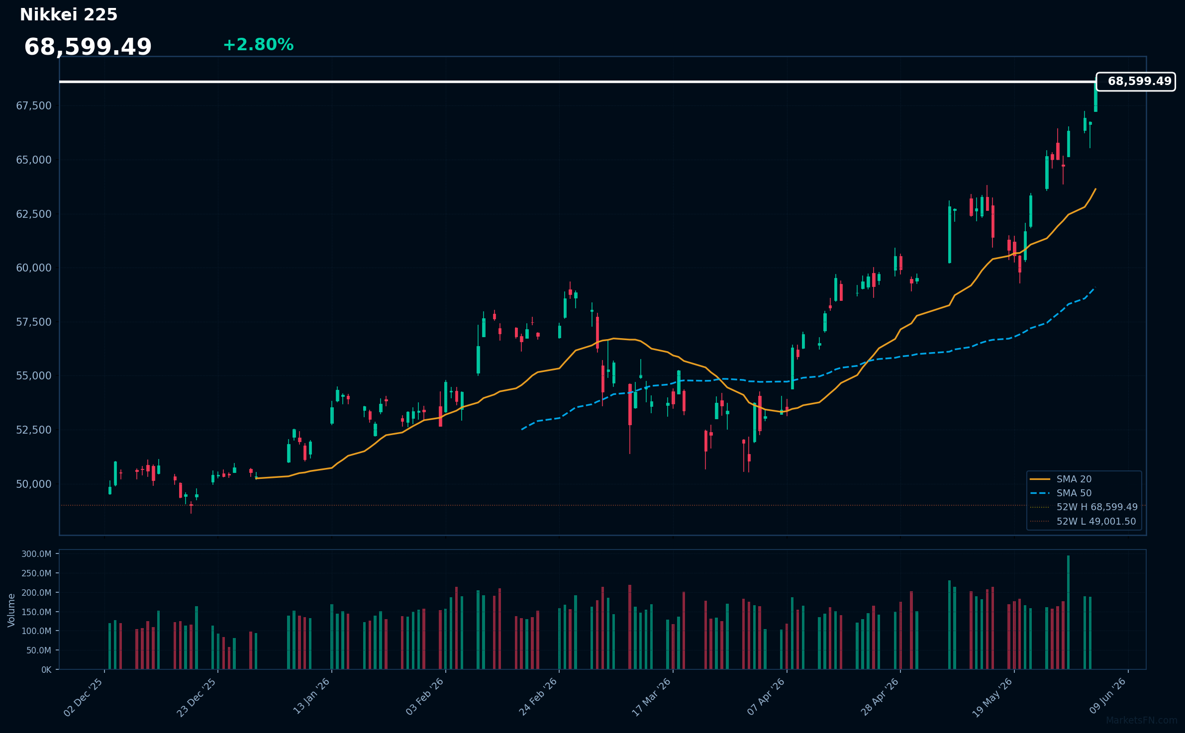Click the 67,500 y-axis label
The width and height of the screenshot is (1185, 733).
tap(34, 105)
